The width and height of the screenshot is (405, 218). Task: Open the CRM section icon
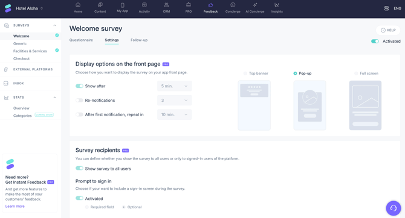pos(166,5)
